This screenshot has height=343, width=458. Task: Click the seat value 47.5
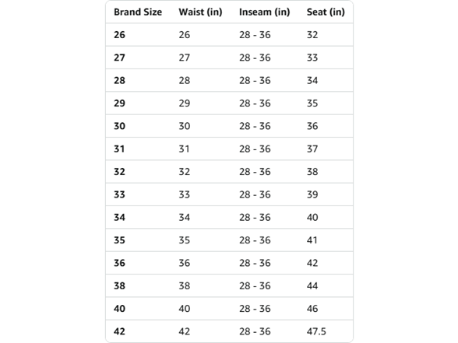[316, 331]
